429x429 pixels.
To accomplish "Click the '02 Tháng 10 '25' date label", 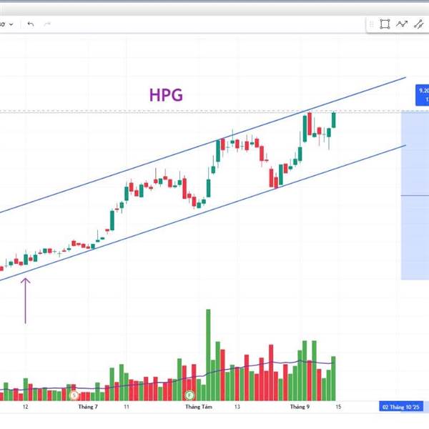I will click(401, 407).
